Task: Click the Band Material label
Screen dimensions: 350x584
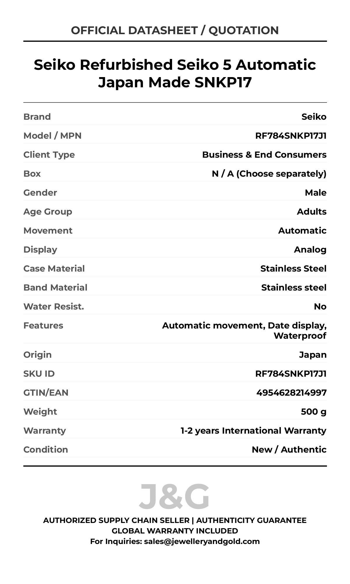Action: pyautogui.click(x=55, y=288)
